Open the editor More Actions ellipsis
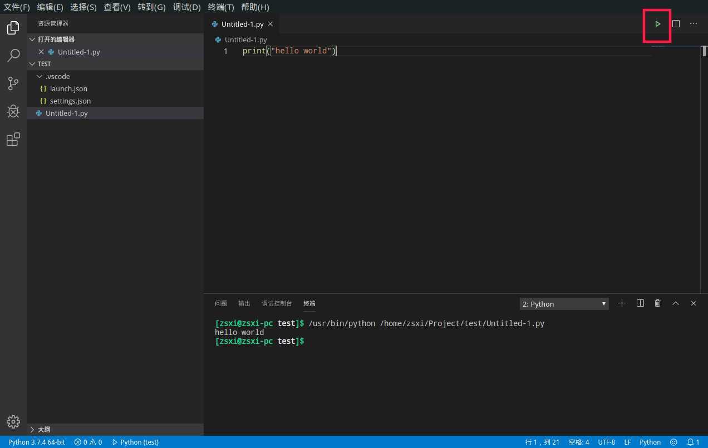The height and width of the screenshot is (448, 708). click(694, 24)
